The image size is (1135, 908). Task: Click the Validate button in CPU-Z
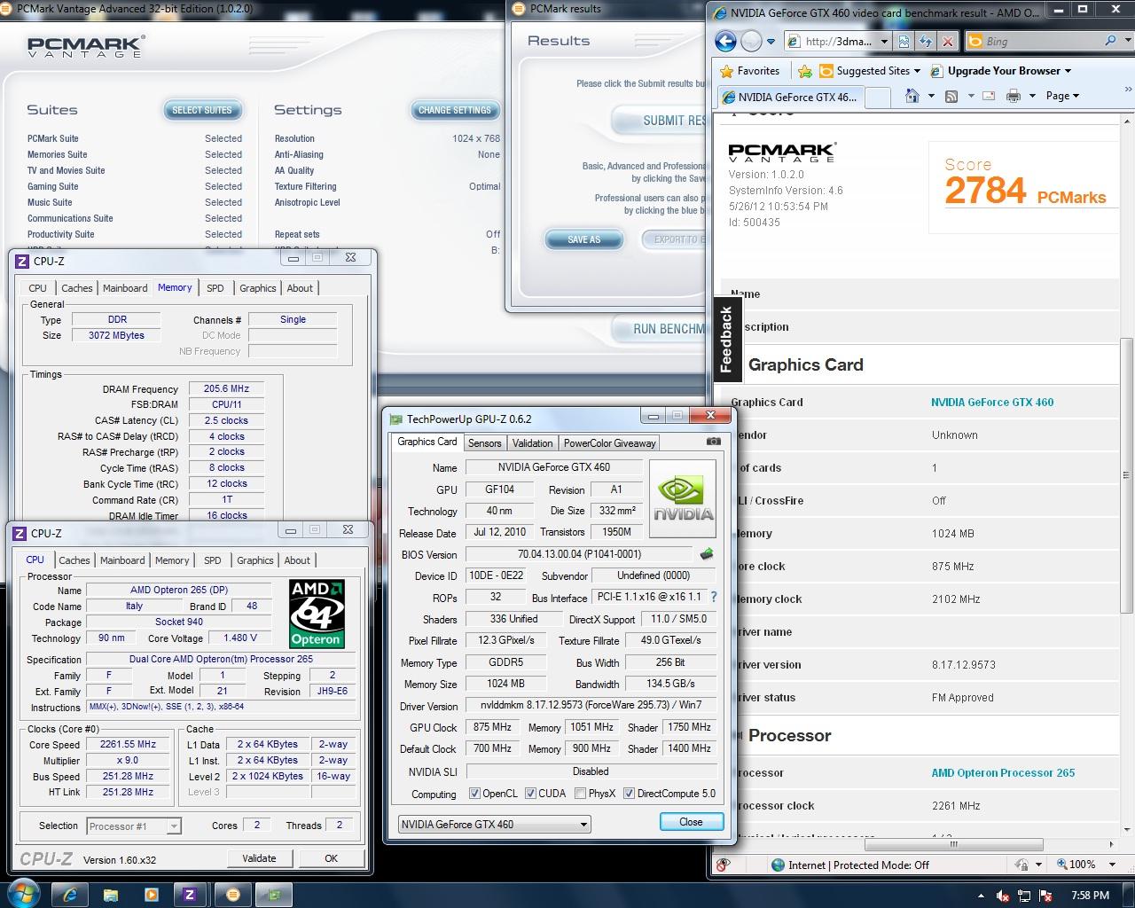259,858
